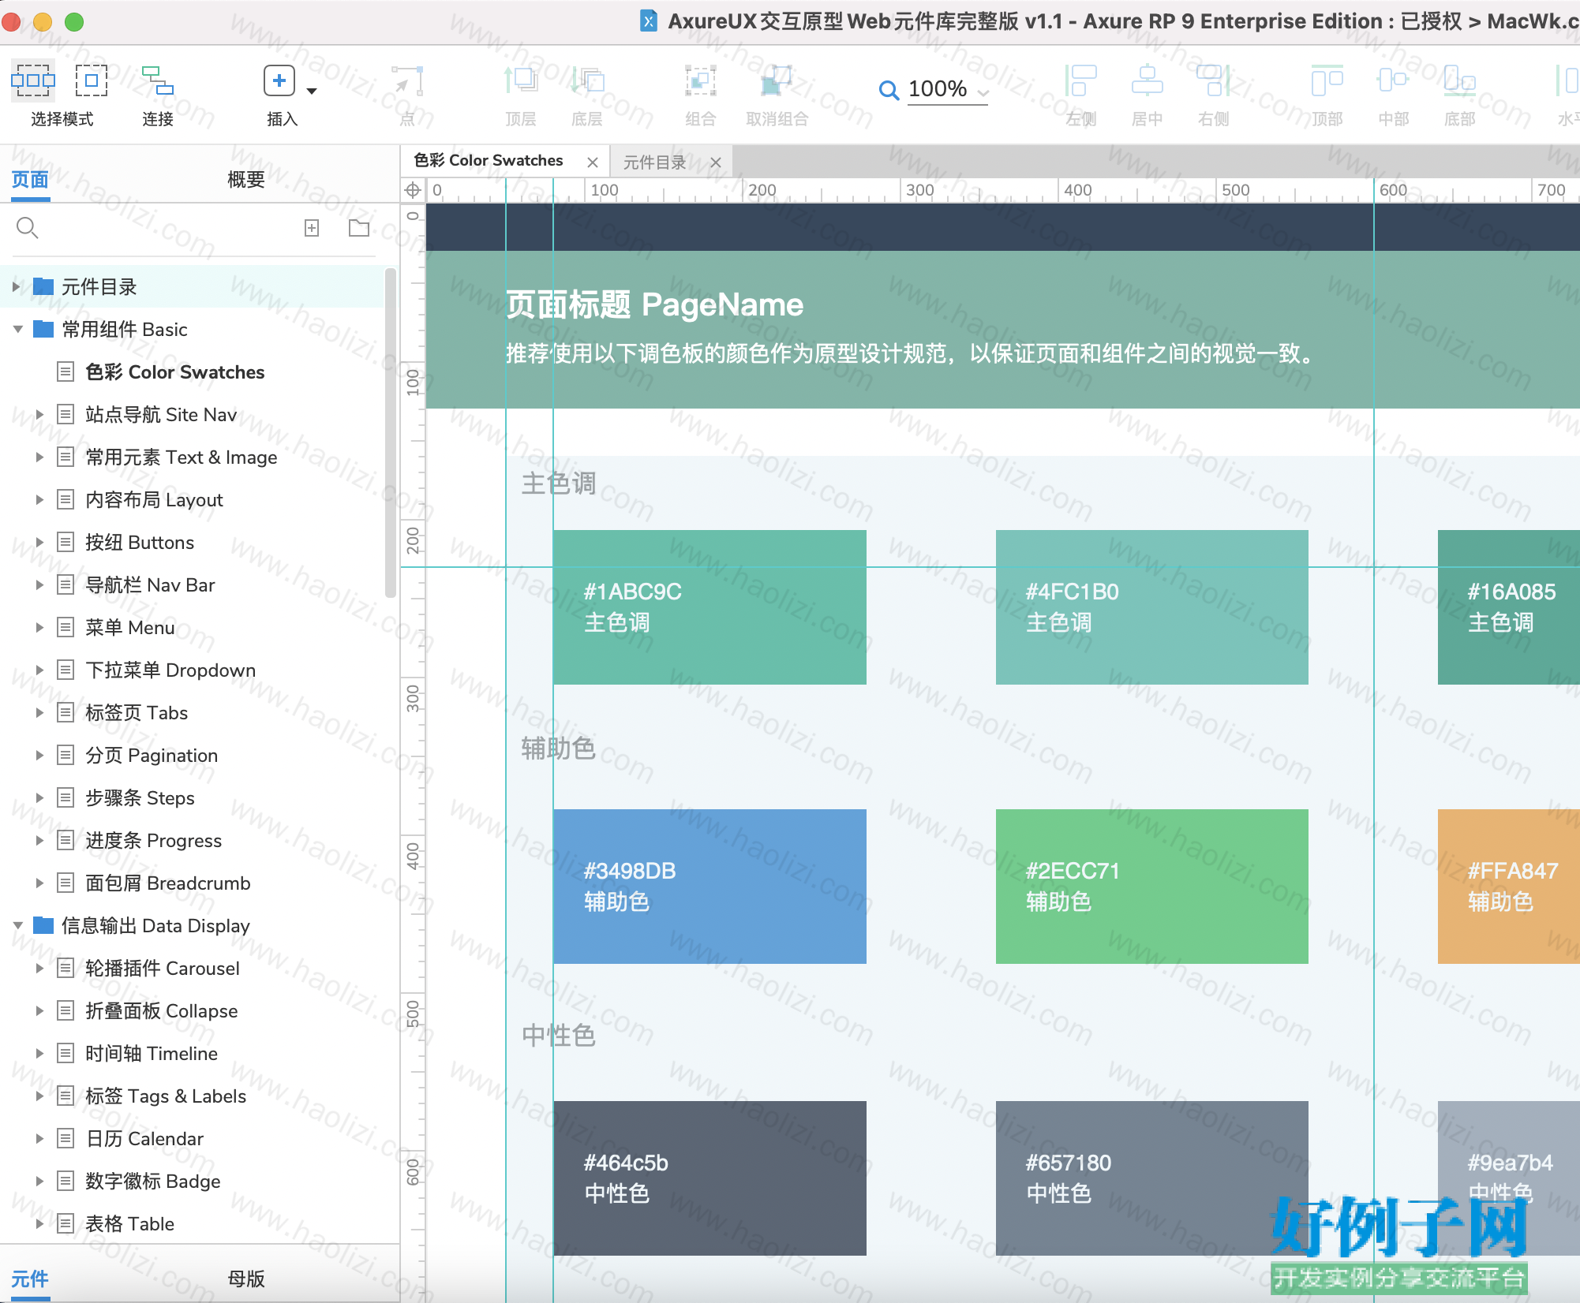This screenshot has height=1303, width=1580.
Task: Close the 色彩 Color Swatches tab
Action: (593, 162)
